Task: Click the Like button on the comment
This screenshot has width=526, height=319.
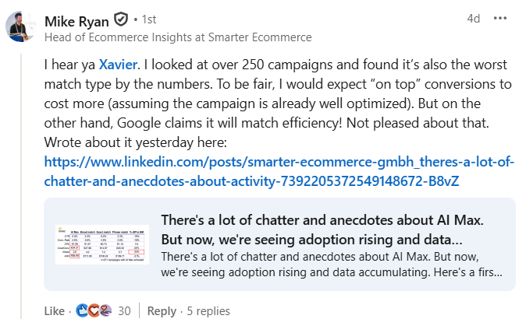Action: [x=55, y=310]
